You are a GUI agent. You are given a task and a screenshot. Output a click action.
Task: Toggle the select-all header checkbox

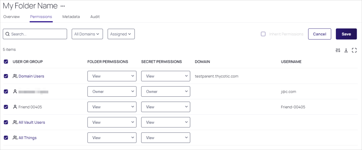(6, 62)
